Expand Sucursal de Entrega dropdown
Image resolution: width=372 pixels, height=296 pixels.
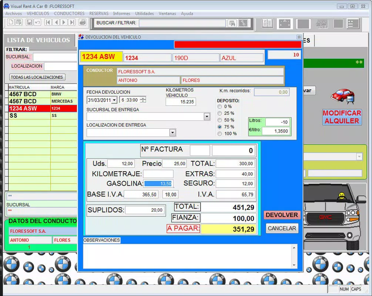click(x=207, y=117)
